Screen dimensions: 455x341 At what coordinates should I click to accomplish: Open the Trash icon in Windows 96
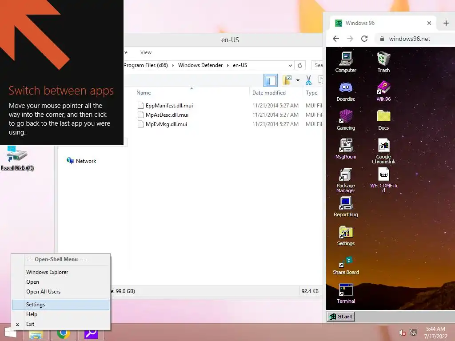click(x=383, y=62)
